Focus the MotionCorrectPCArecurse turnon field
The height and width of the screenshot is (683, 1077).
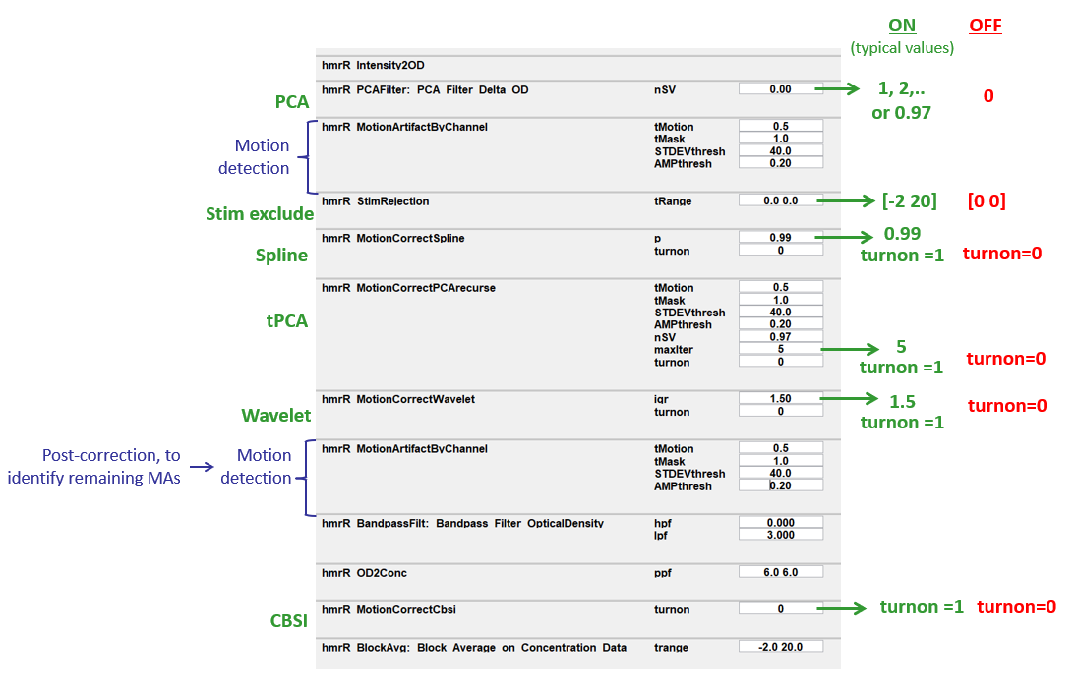[780, 362]
